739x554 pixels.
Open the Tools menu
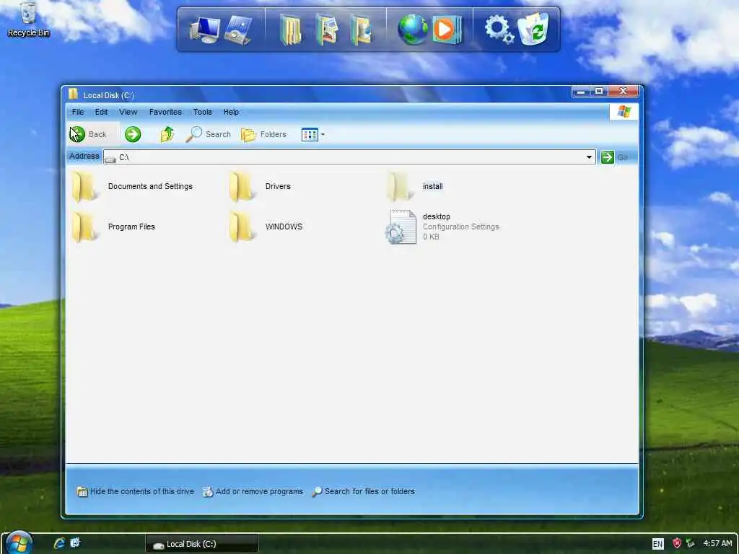point(203,112)
